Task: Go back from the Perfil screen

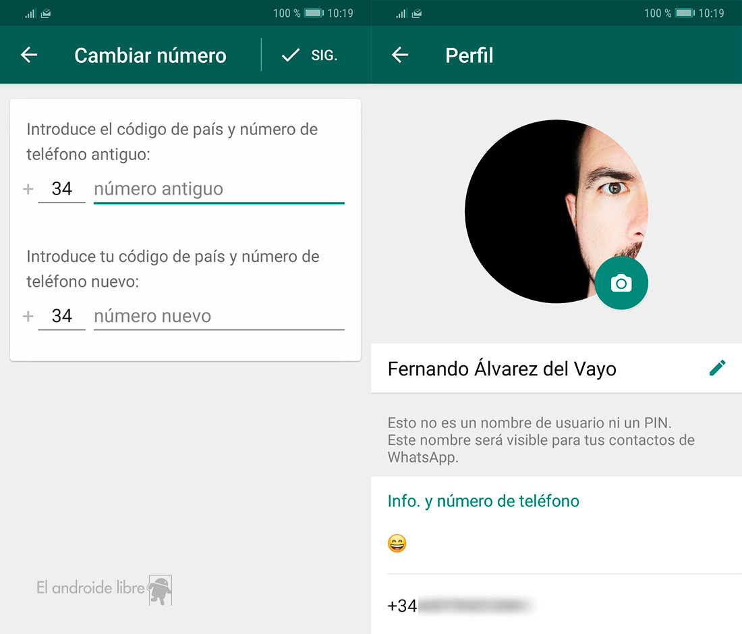Action: tap(400, 55)
